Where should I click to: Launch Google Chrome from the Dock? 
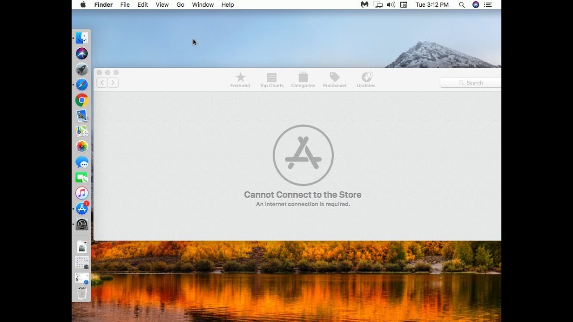[81, 100]
